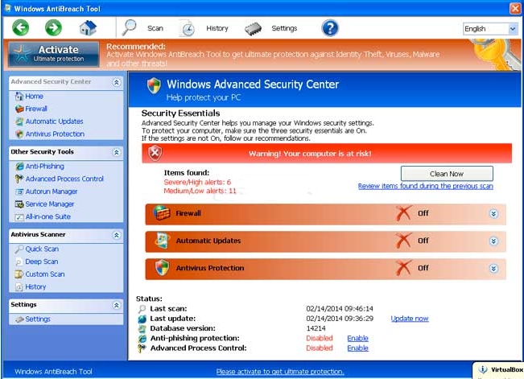
Task: Select Automatic Updates in the sidebar
Action: pos(54,122)
